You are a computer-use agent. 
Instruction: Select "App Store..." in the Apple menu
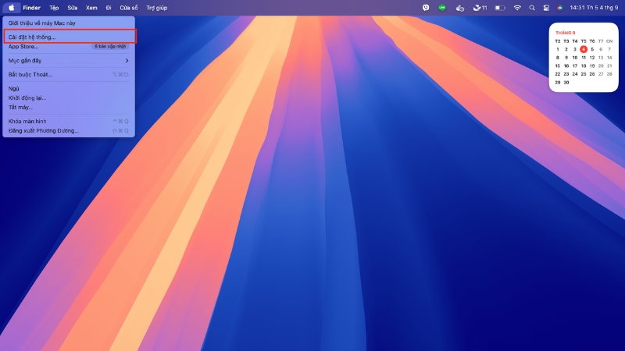23,47
